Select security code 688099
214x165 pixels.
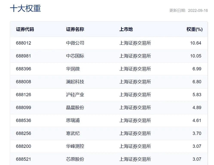(23, 107)
